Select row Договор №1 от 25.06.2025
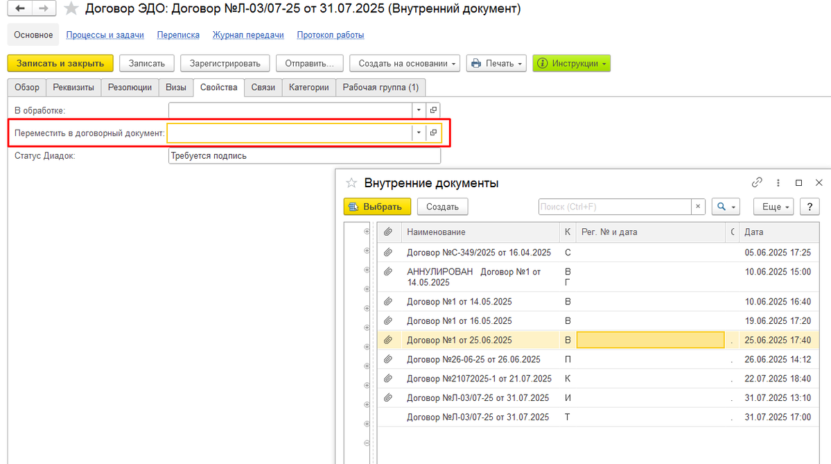Image resolution: width=831 pixels, height=464 pixels. pos(598,340)
